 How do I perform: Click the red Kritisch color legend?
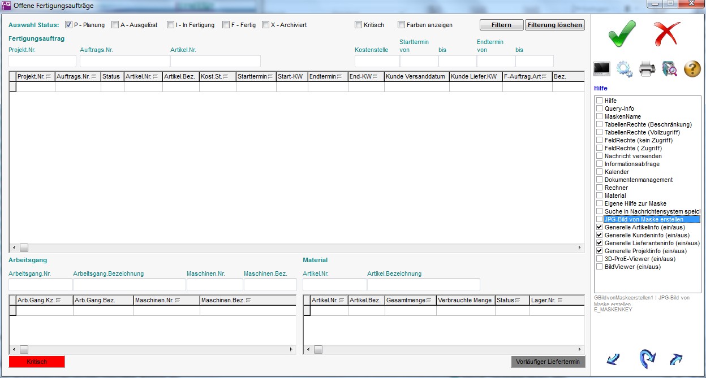pos(37,362)
